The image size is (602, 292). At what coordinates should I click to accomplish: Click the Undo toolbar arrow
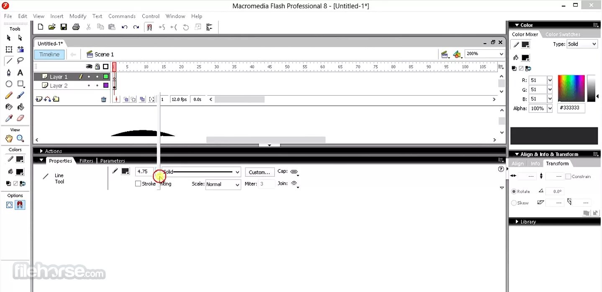tap(124, 27)
